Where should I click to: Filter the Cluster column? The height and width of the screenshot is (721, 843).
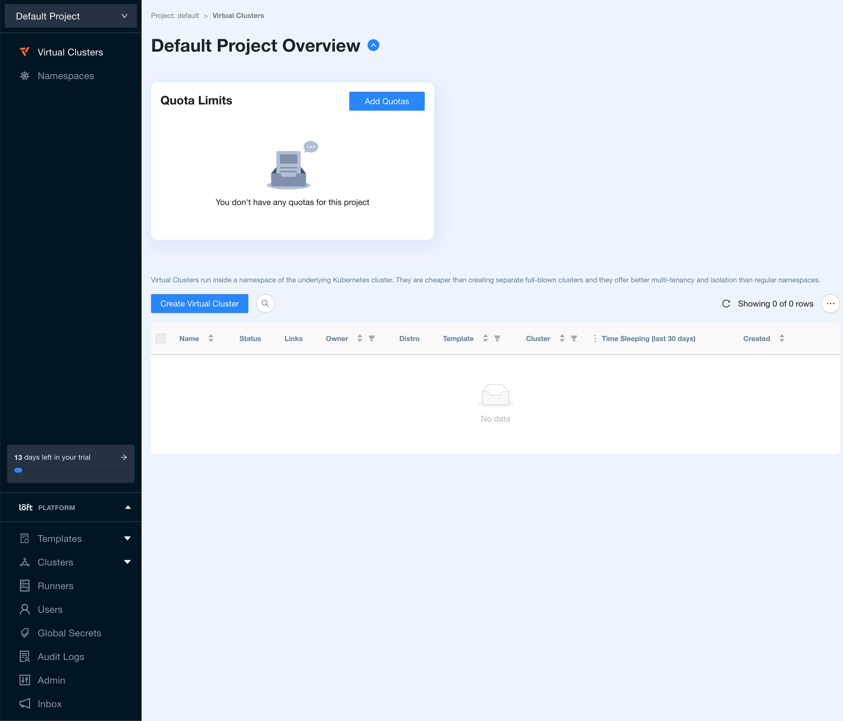574,339
